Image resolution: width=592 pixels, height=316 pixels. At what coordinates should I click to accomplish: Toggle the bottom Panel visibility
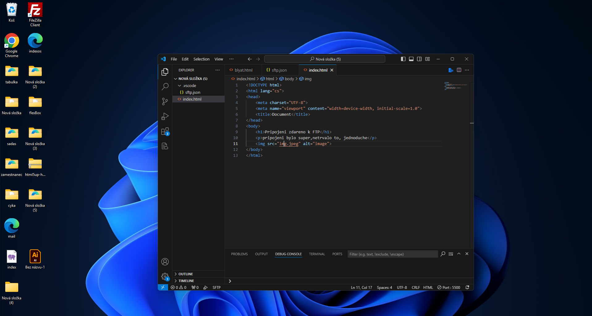pos(411,59)
